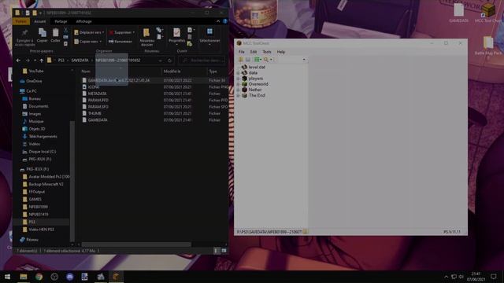Select the METADATA file row

[x=154, y=94]
